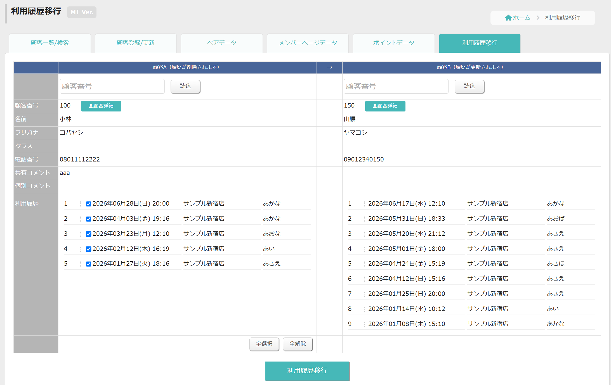Viewport: 611px width, 385px height.
Task: Open the ポイントデータ tab
Action: (x=394, y=43)
